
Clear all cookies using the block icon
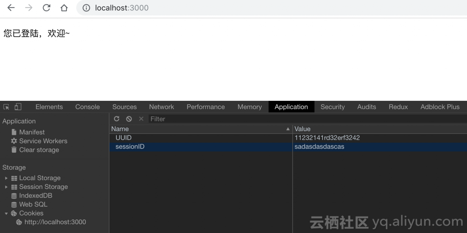coord(129,119)
